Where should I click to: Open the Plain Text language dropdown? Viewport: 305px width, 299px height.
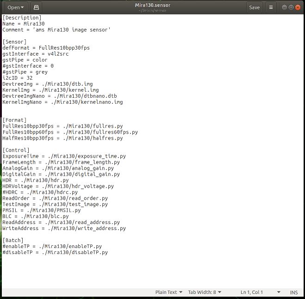tap(168, 292)
